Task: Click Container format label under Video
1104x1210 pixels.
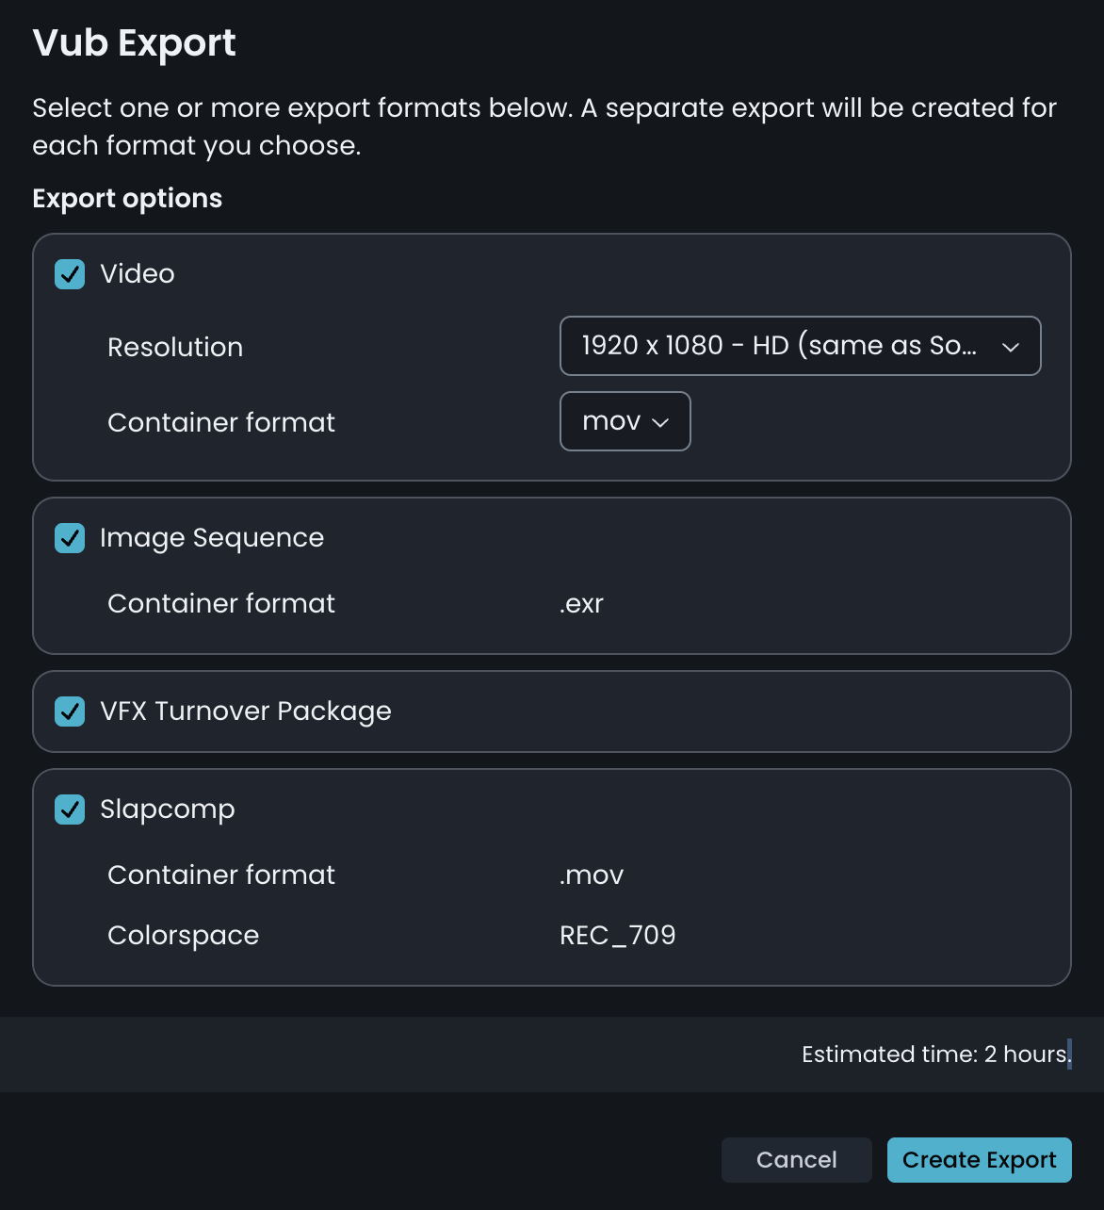Action: click(221, 423)
